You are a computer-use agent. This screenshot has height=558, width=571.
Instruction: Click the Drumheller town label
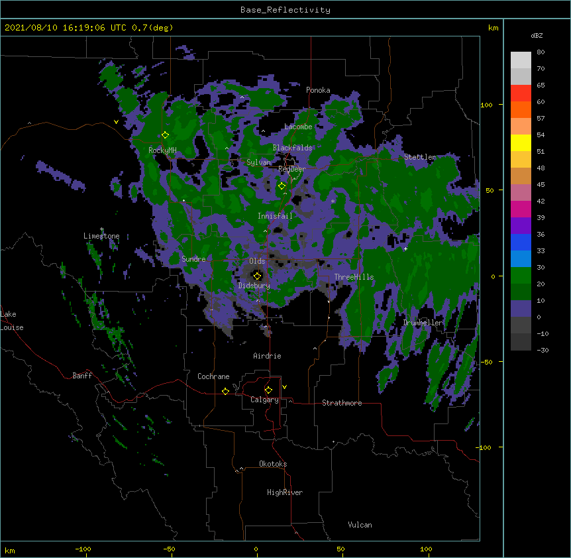(x=423, y=323)
